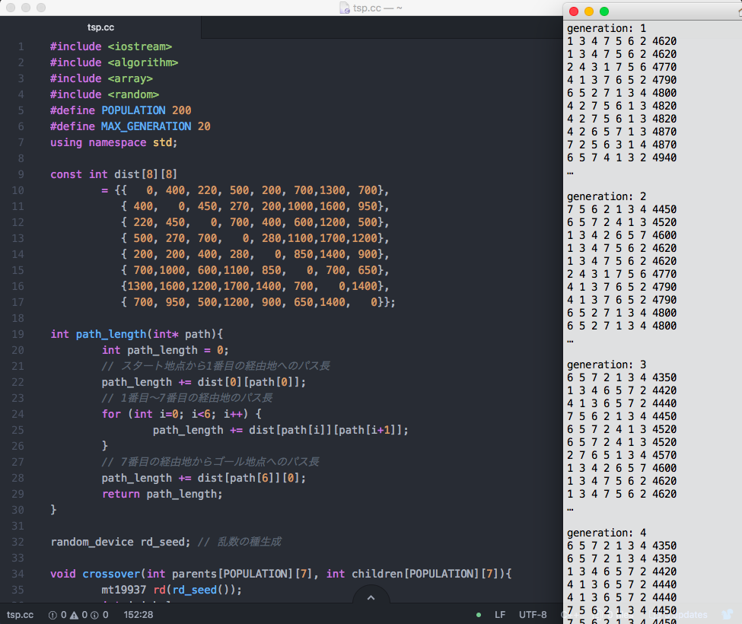Close the terminal window with red button
The image size is (742, 624).
(x=574, y=11)
